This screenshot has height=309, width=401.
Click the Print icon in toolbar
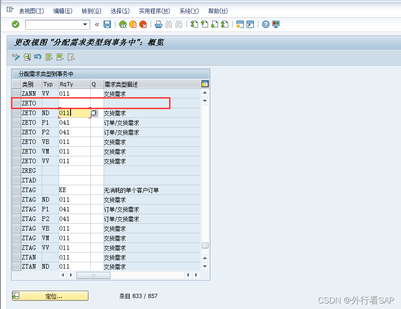[x=159, y=24]
